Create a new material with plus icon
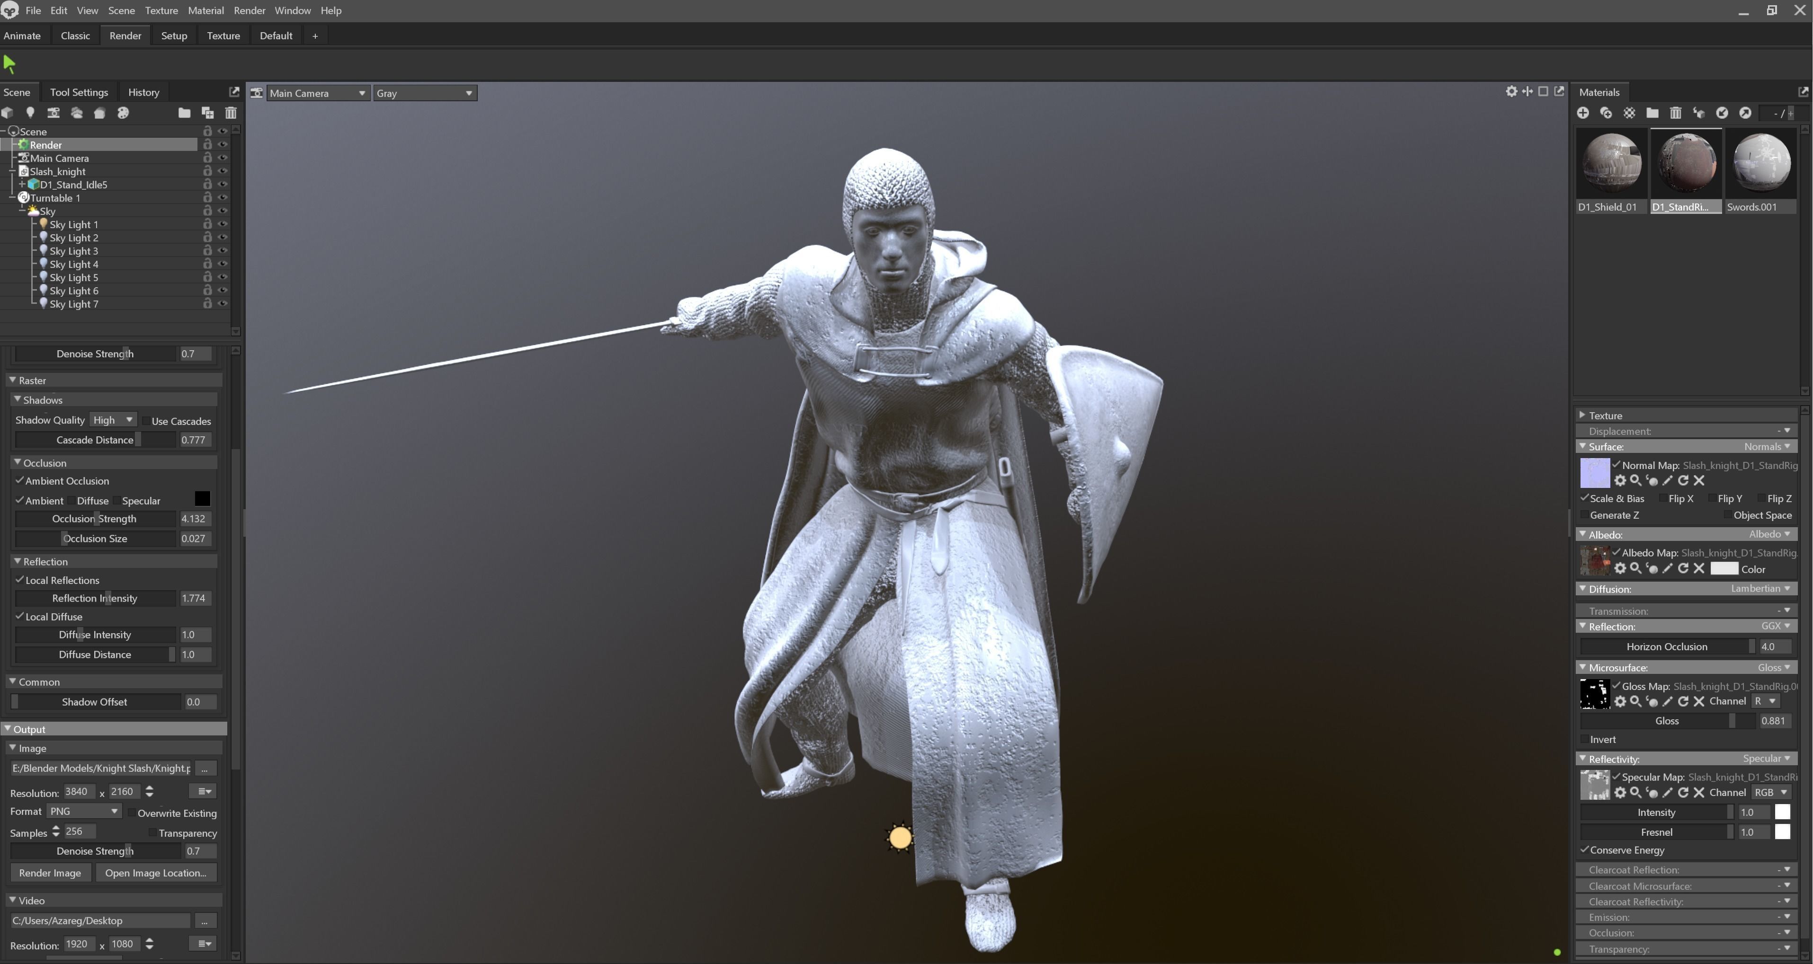Viewport: 1813px width, 964px height. coord(1583,113)
